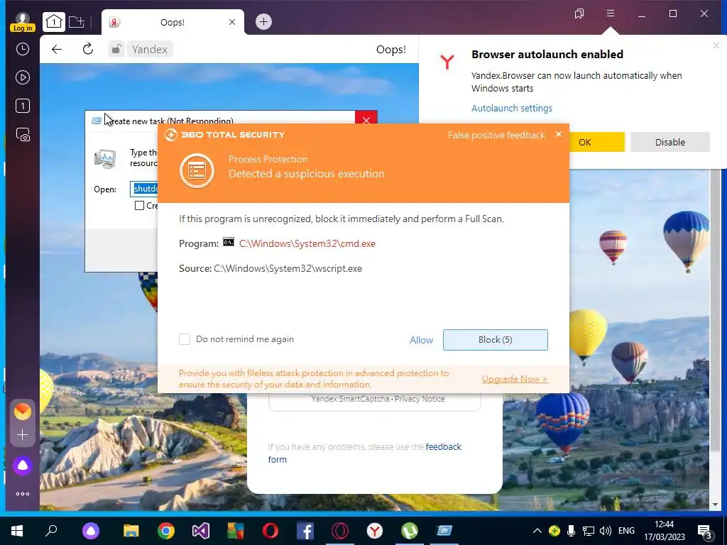Confirm autolaunch with OK button
The image size is (727, 545).
(x=596, y=142)
